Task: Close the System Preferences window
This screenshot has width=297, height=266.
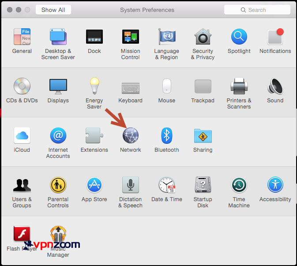Action: 10,10
